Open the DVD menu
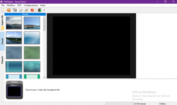The width and height of the screenshot is (177, 105). (19, 5)
